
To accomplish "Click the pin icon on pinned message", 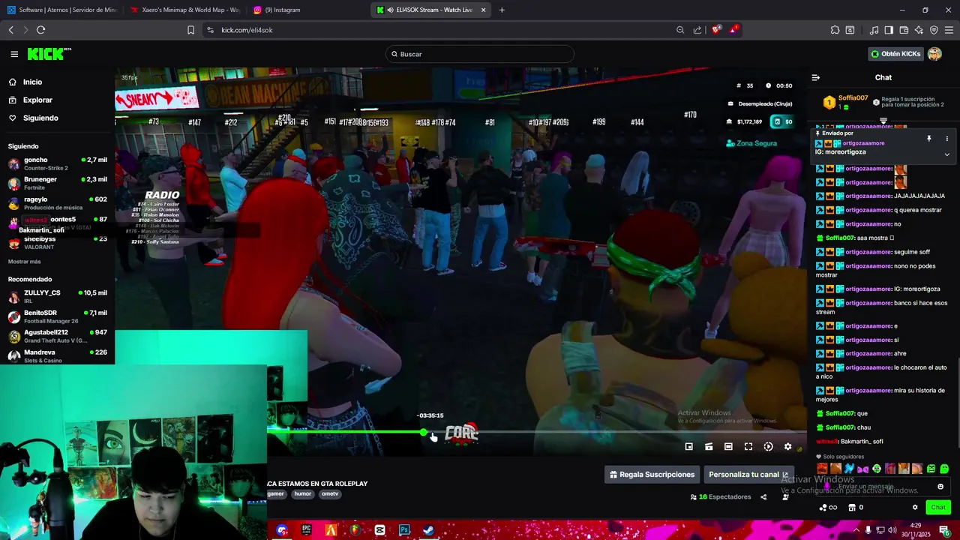I will point(928,139).
